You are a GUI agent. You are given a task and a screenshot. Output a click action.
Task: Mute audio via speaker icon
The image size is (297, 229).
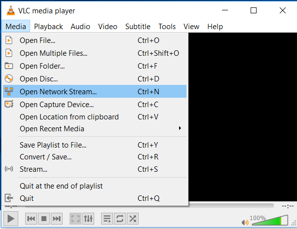[x=245, y=222]
